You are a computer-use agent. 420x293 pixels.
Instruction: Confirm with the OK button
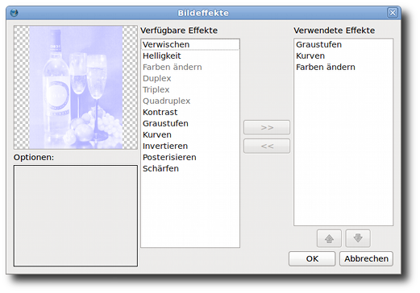[x=312, y=258]
